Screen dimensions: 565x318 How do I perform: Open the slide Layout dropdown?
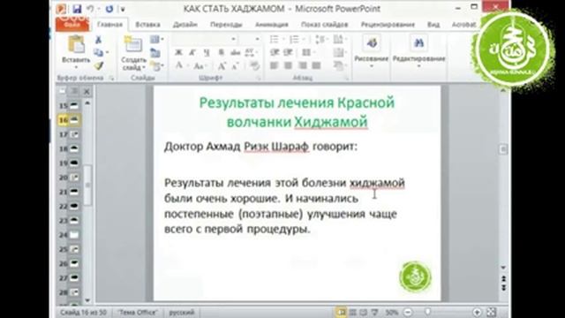(156, 40)
